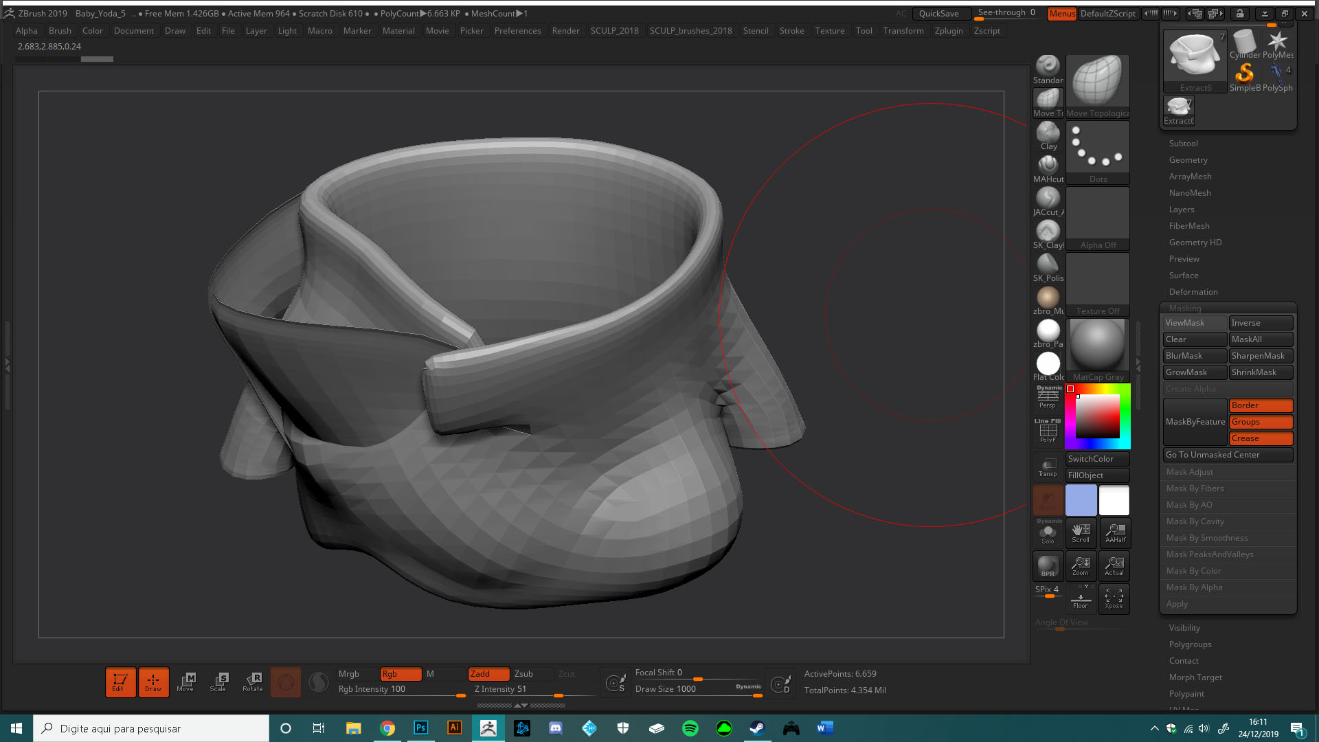Select the Extract6 tool thumbnail
1319x742 pixels.
[x=1195, y=60]
